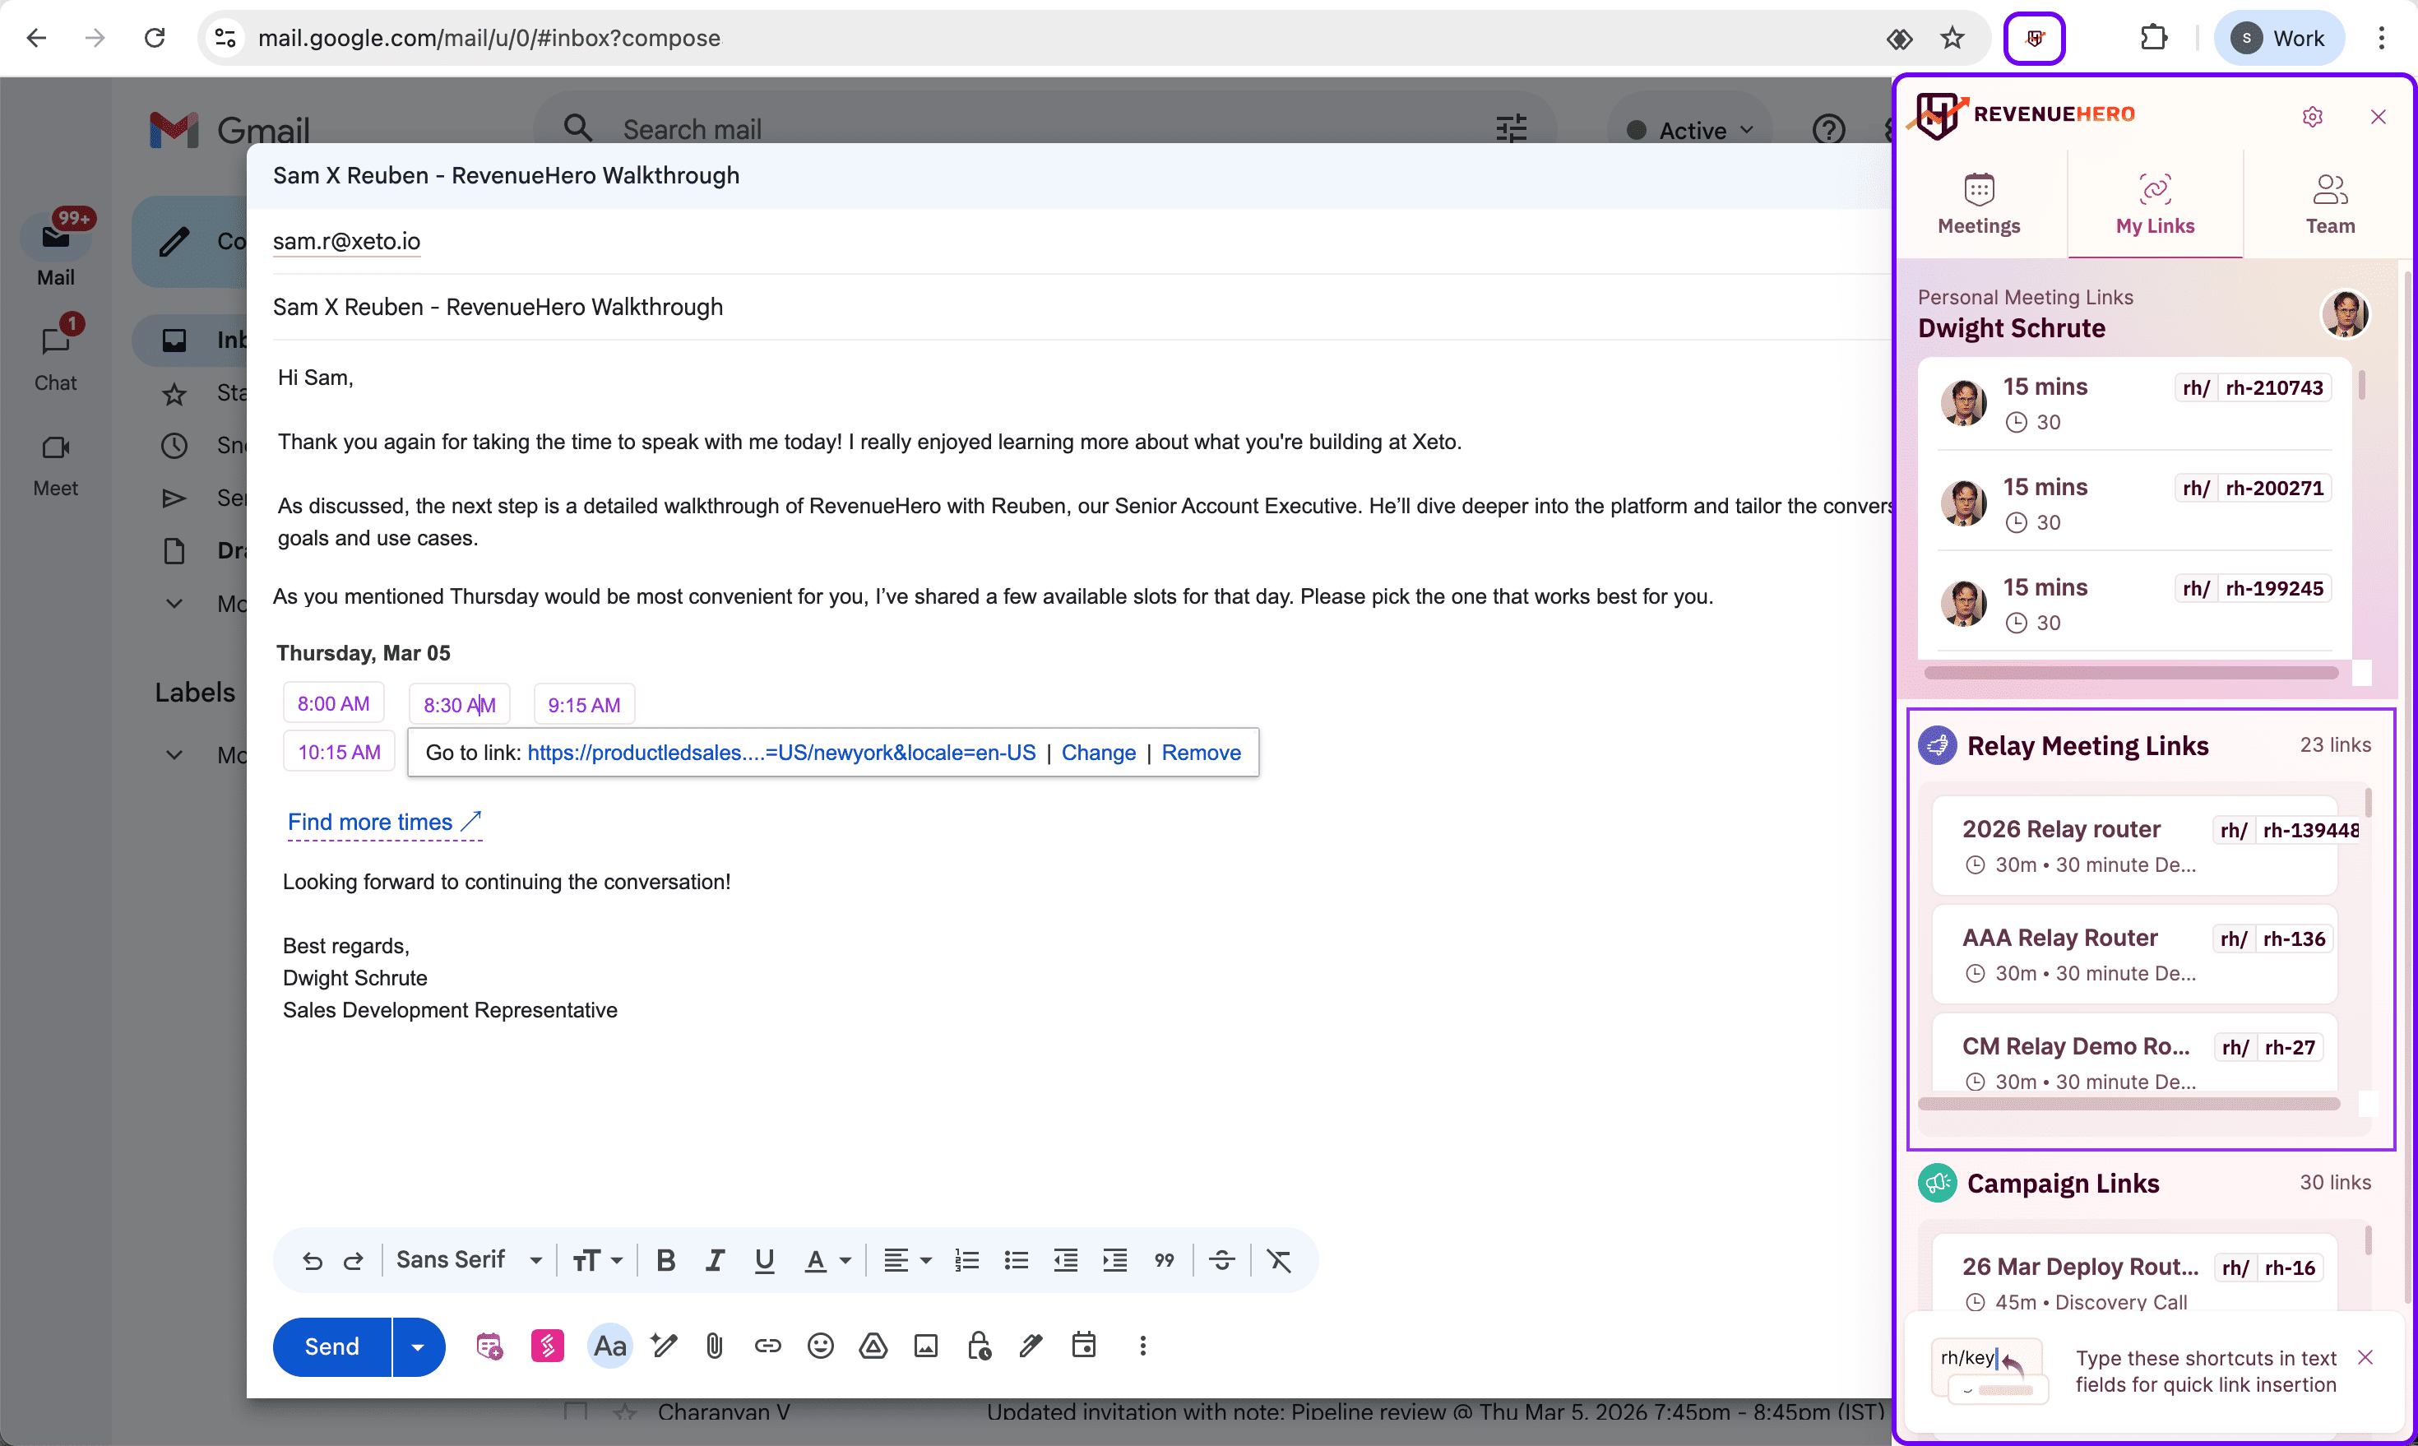
Task: Toggle italic formatting on selected text
Action: [x=714, y=1259]
